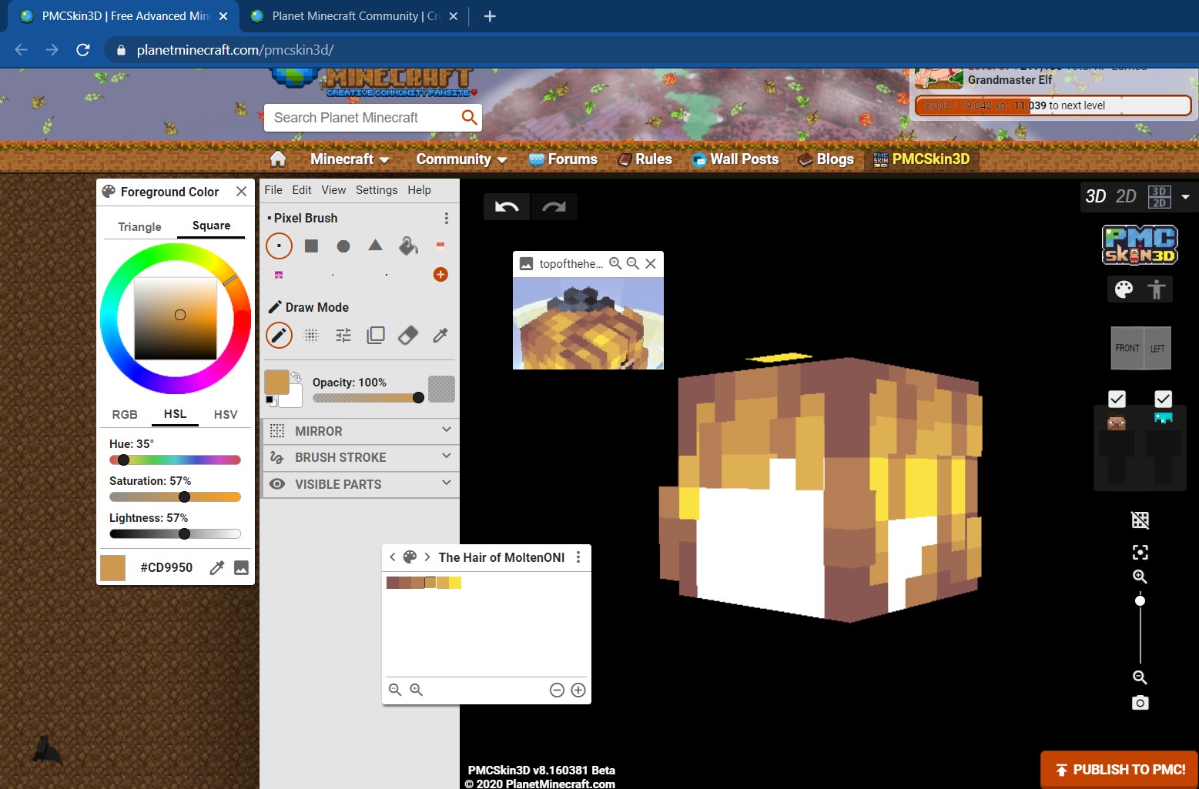Viewport: 1199px width, 789px height.
Task: Switch to the eraser tool
Action: [408, 336]
